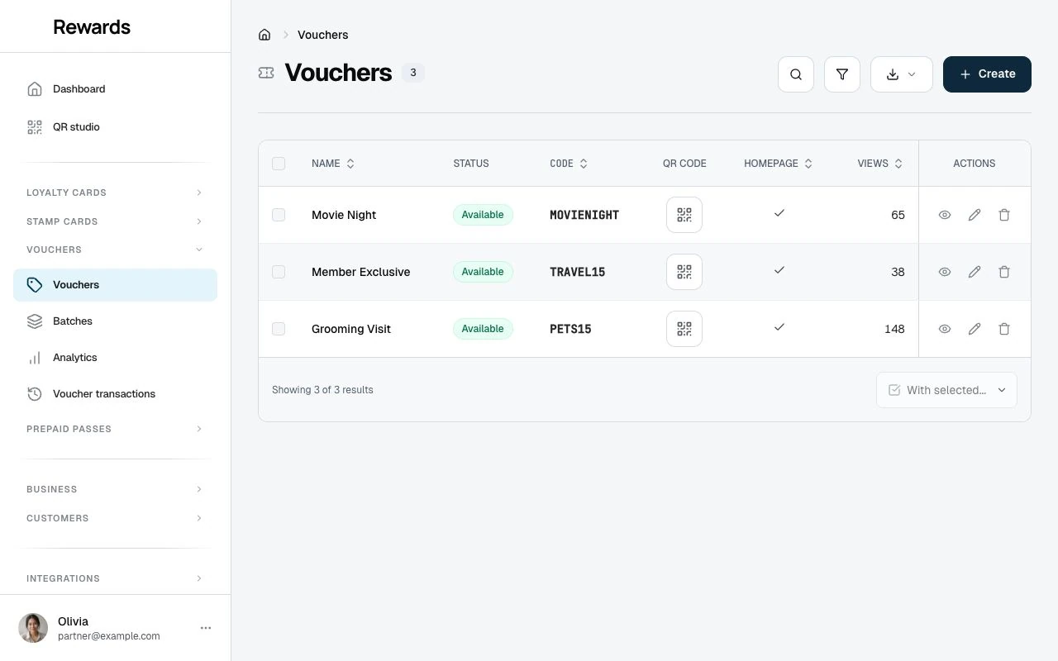
Task: Toggle the select-all checkbox in table header
Action: (x=279, y=164)
